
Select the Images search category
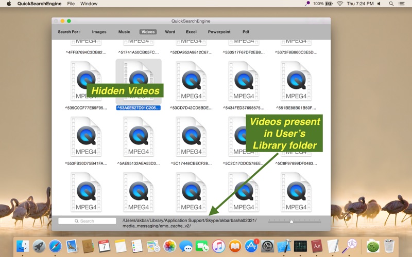click(99, 32)
